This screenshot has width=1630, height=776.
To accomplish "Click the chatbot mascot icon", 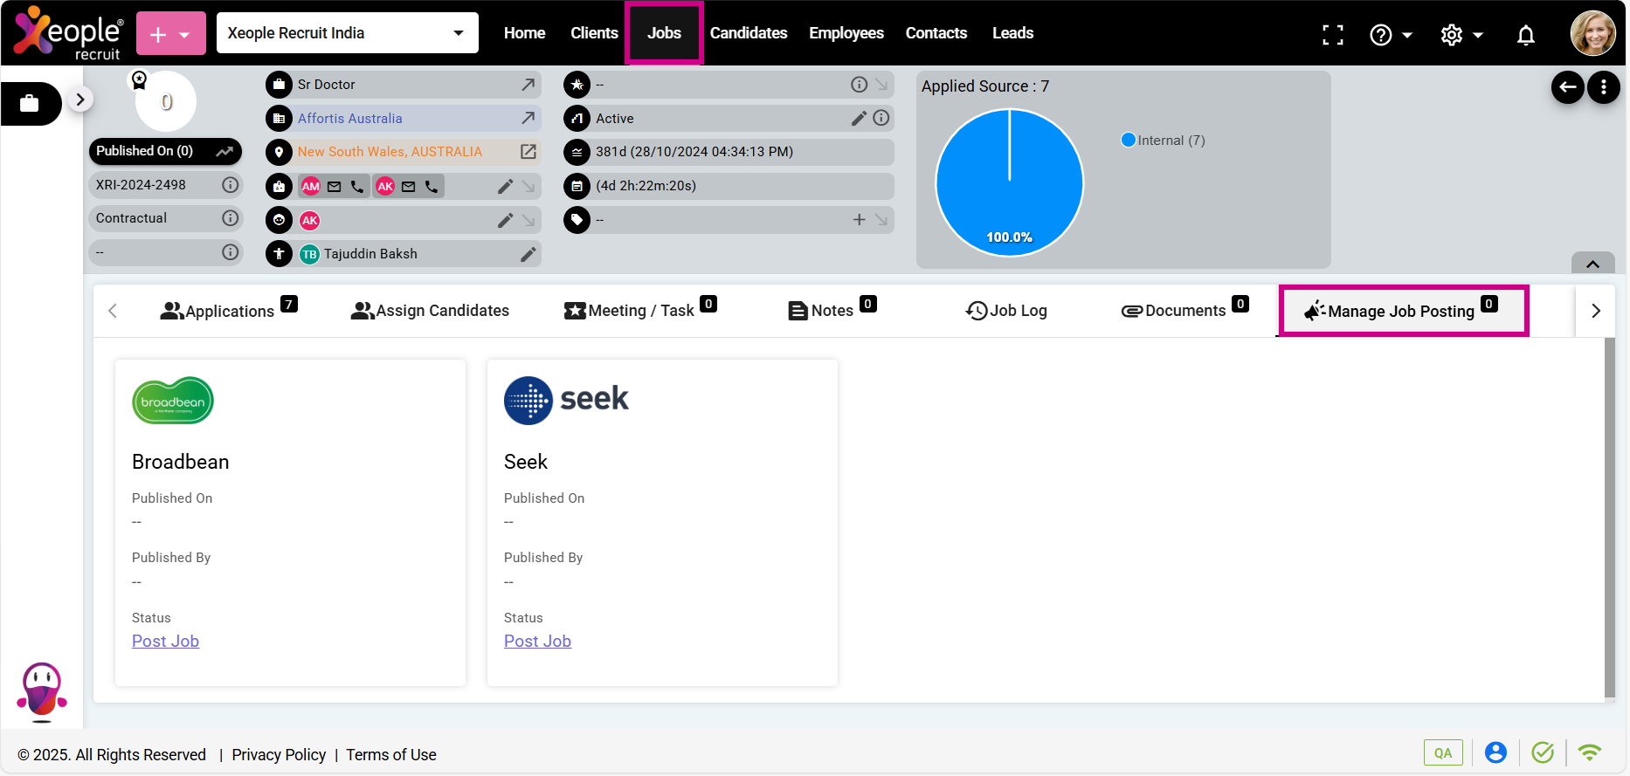I will [41, 690].
